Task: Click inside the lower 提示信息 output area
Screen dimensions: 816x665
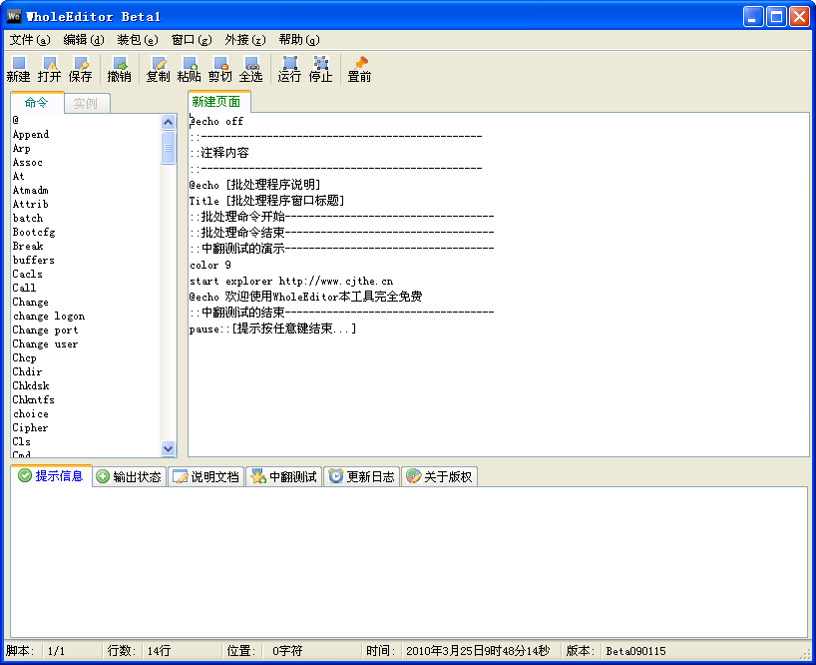Action: [x=407, y=559]
